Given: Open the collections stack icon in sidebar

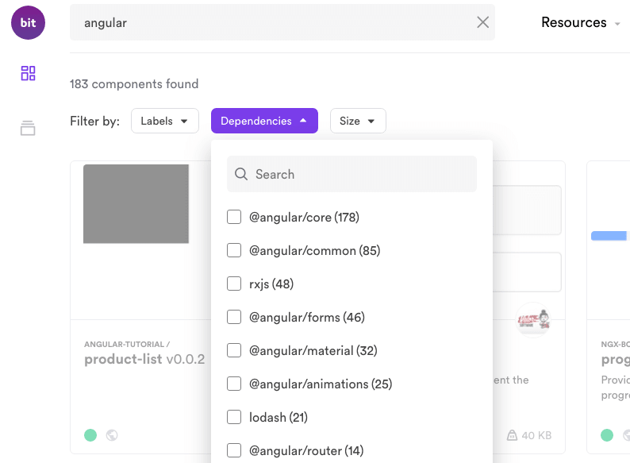Looking at the screenshot, I should [28, 128].
